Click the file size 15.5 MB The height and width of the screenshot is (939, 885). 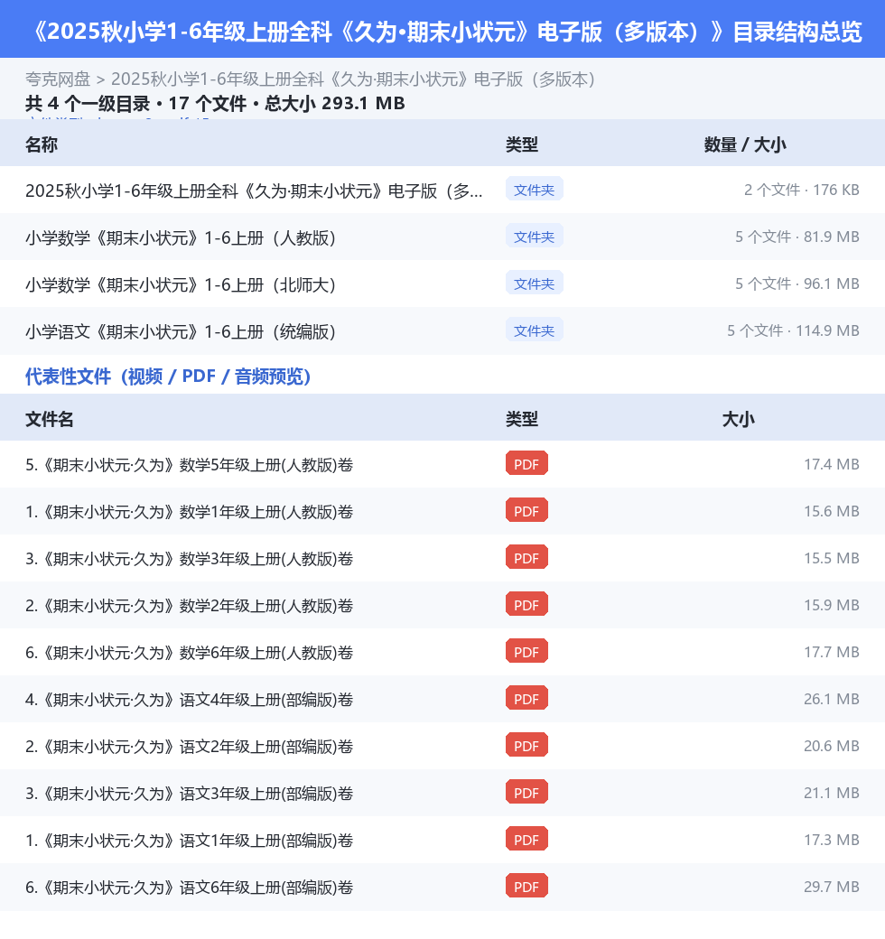(x=832, y=558)
